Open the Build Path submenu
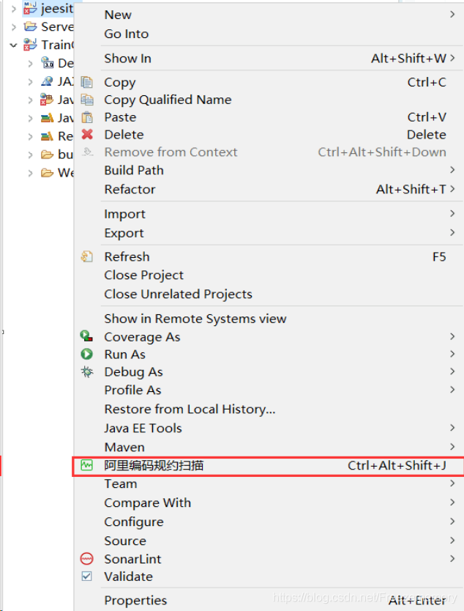 [x=269, y=170]
